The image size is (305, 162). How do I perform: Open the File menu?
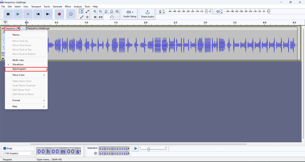3,6
